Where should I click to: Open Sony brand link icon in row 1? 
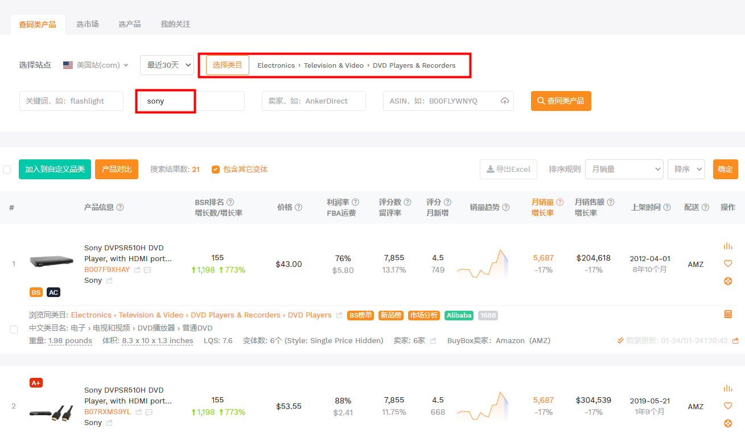[x=109, y=281]
